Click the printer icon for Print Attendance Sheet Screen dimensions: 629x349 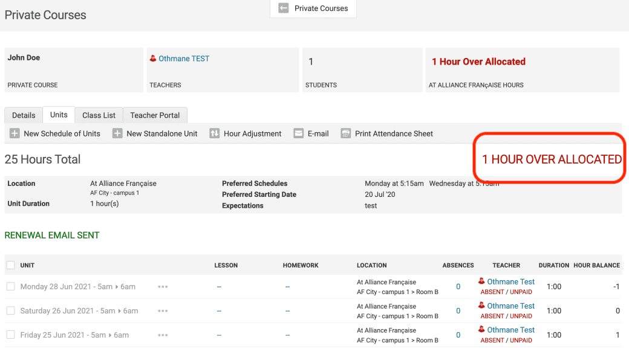(x=346, y=133)
